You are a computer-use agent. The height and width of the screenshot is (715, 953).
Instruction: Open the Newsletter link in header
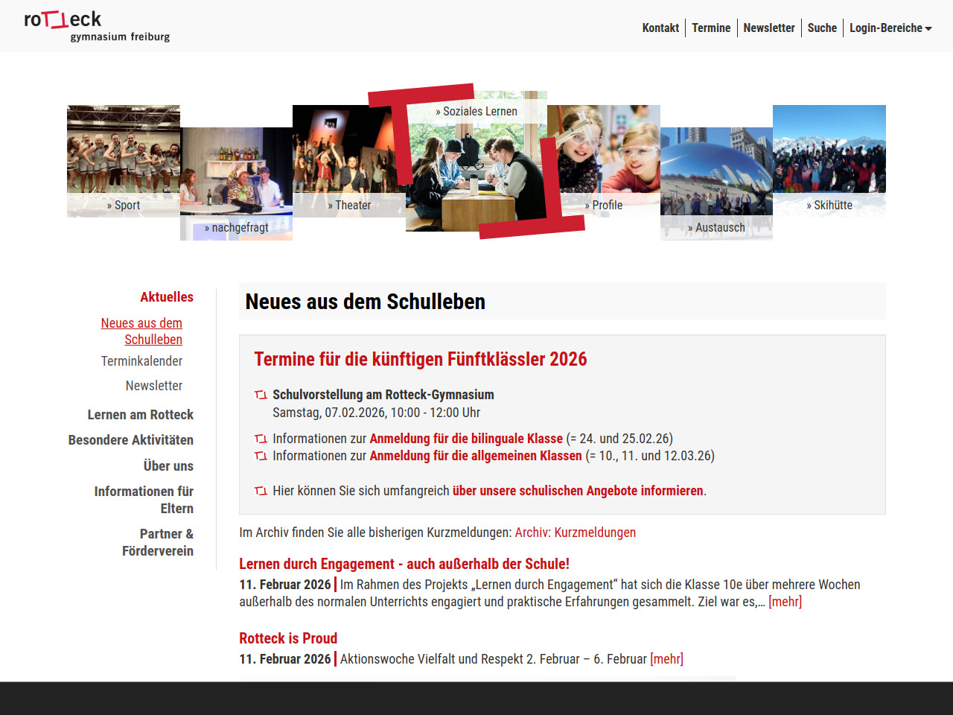pyautogui.click(x=769, y=28)
